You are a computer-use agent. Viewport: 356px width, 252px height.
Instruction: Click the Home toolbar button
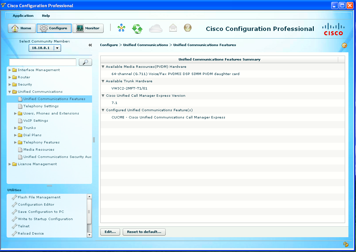point(22,28)
